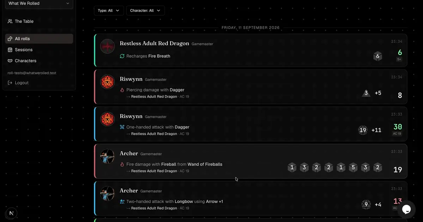Click the d20 die showing 9 in Longbow row
423x222 pixels.
(366, 204)
